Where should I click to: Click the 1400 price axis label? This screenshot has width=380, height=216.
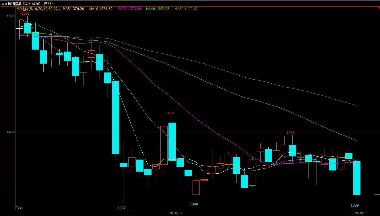pyautogui.click(x=11, y=132)
